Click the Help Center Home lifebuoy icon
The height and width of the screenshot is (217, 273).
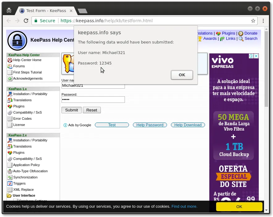point(10,60)
